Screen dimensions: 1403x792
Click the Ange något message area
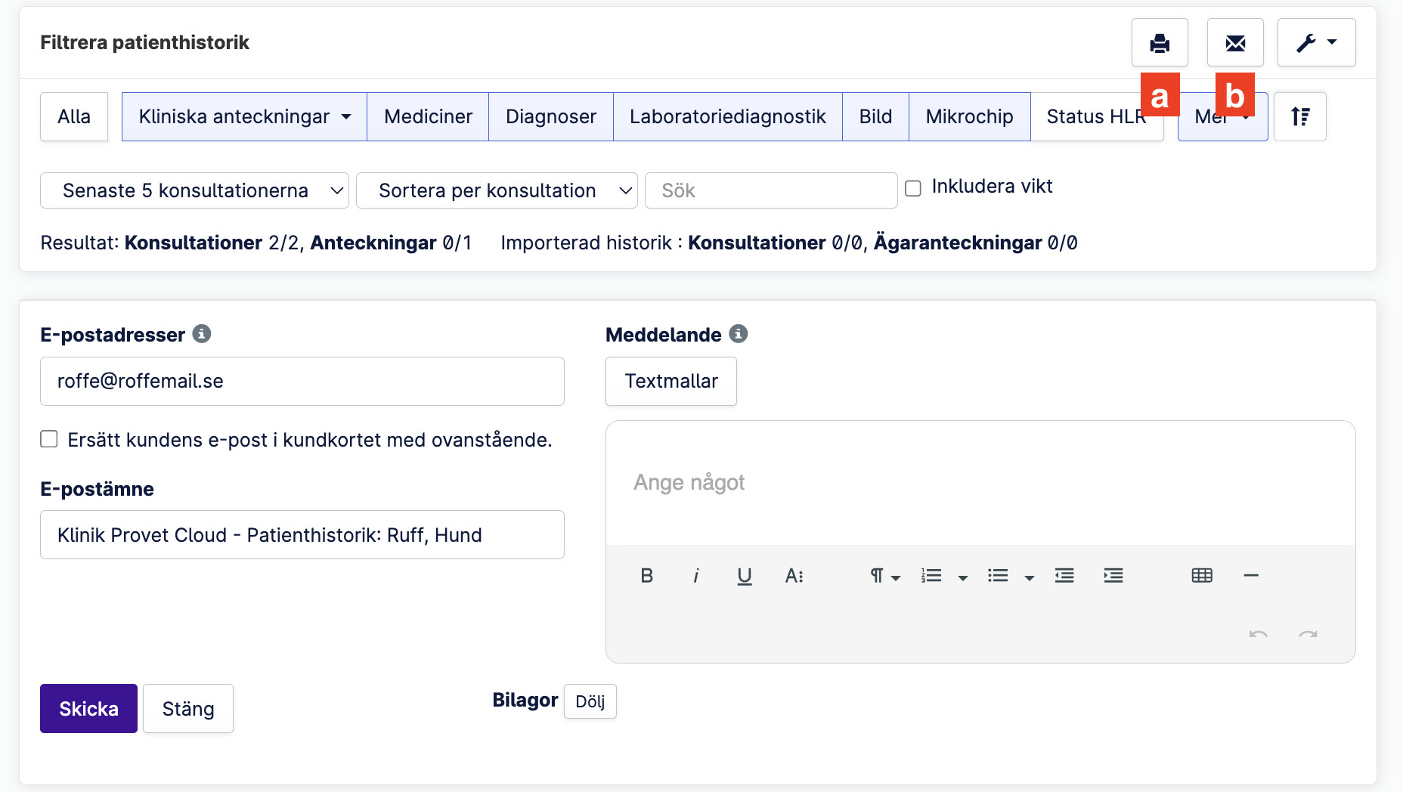click(x=980, y=483)
